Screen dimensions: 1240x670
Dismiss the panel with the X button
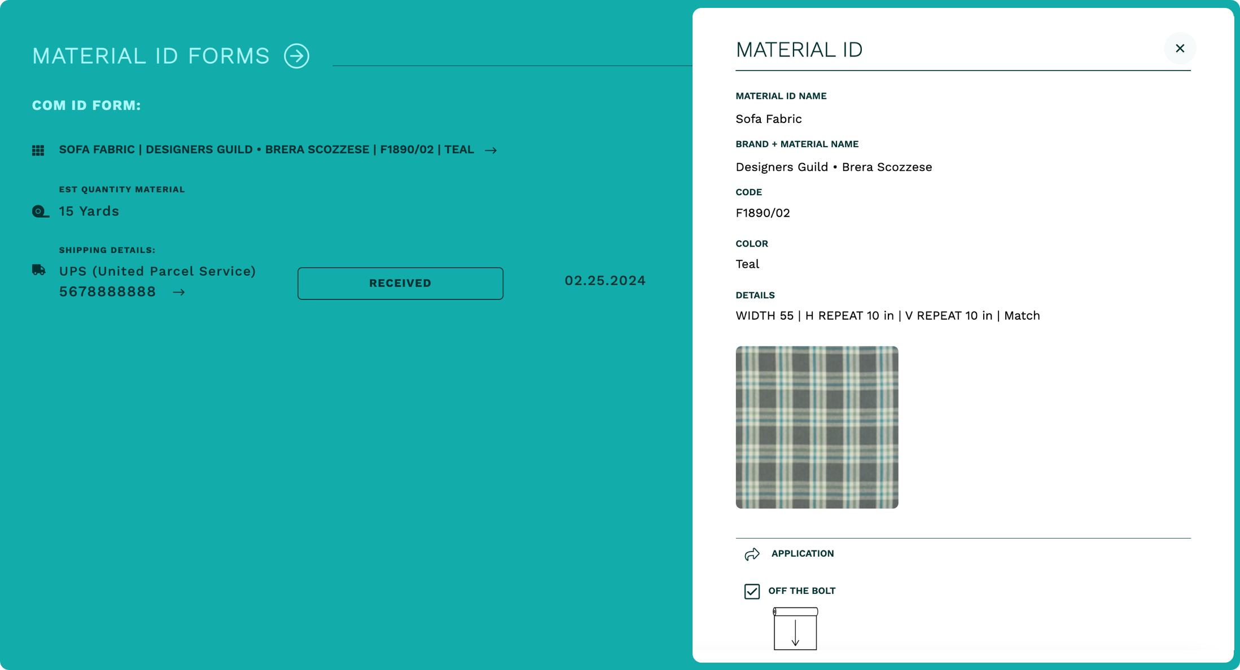click(1179, 48)
